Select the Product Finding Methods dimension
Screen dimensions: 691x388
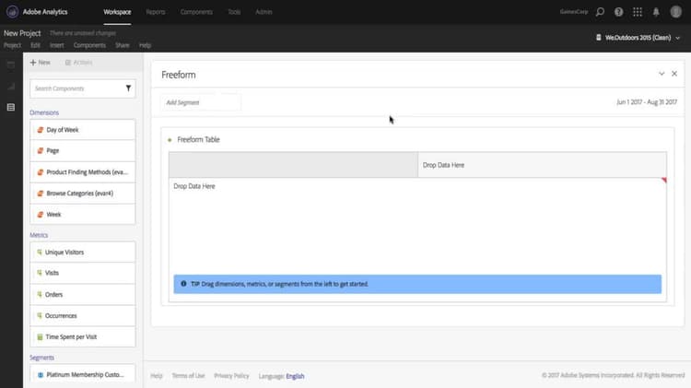(82, 172)
